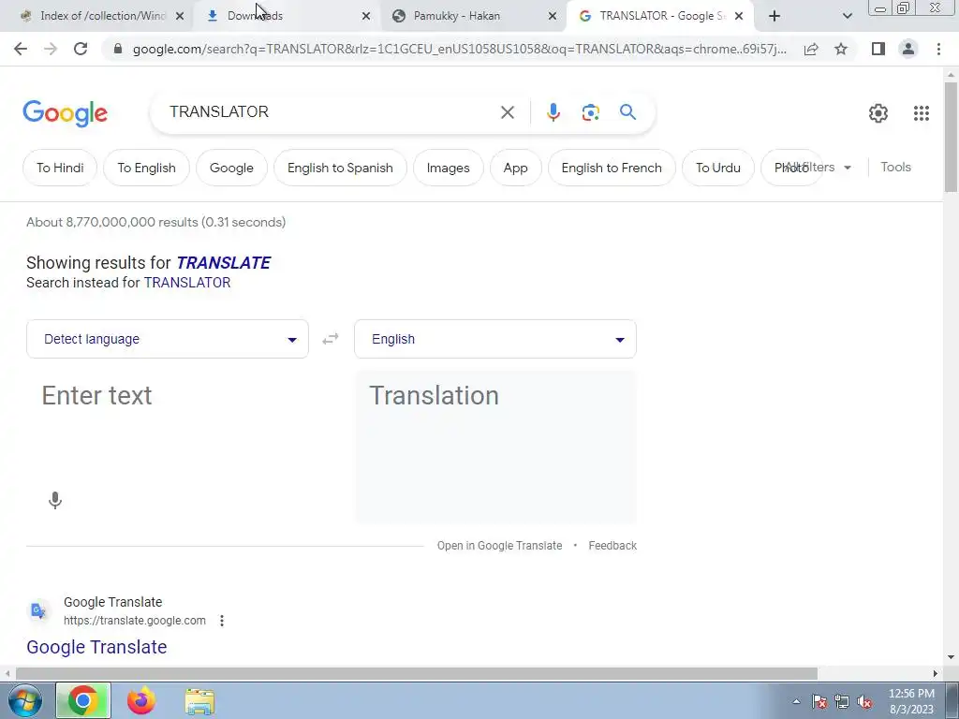Open the Chrome profile avatar
The image size is (959, 719).
coord(908,49)
